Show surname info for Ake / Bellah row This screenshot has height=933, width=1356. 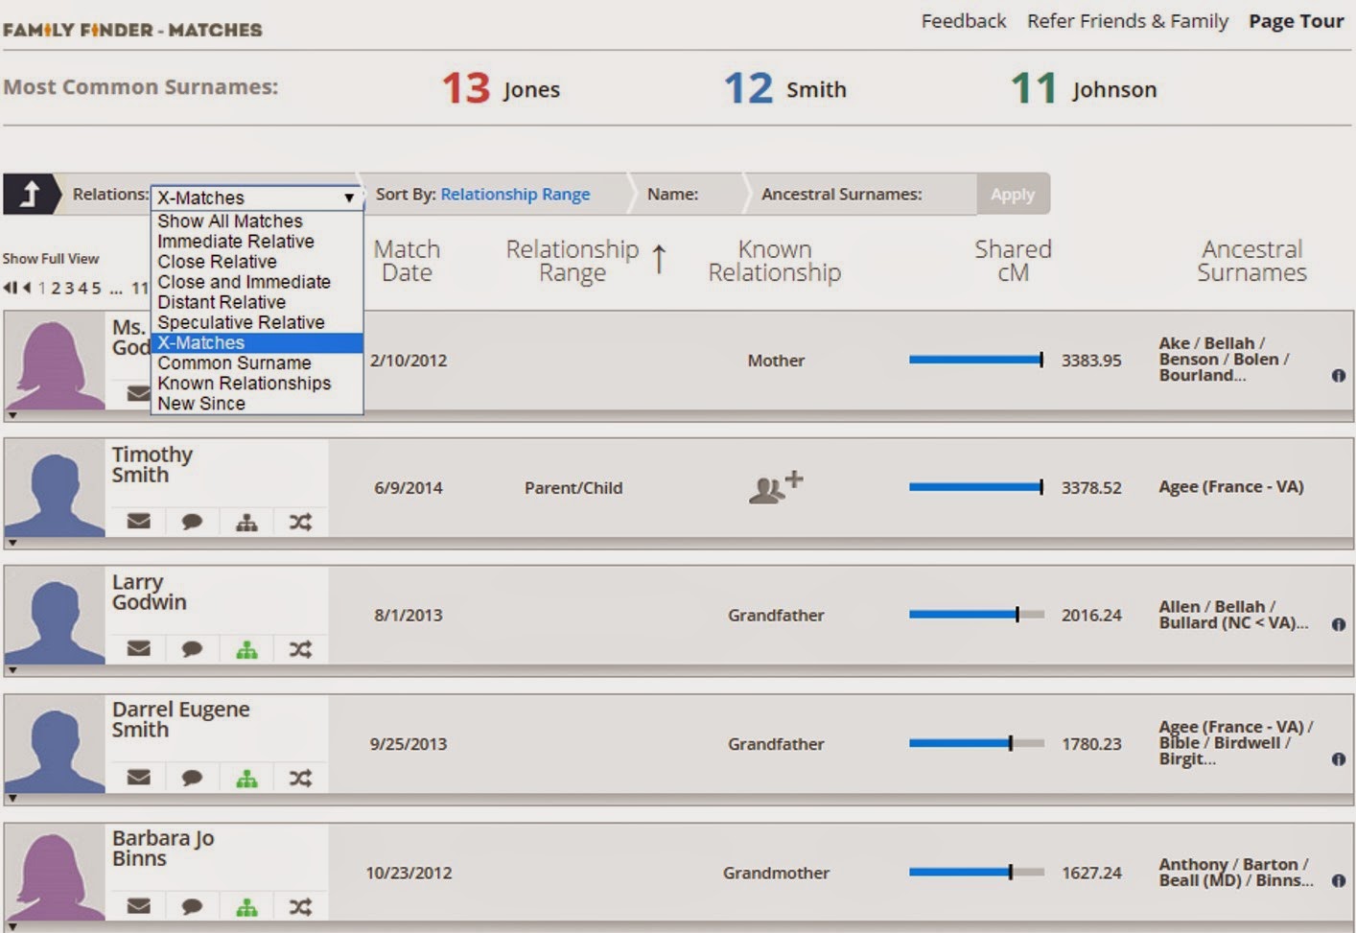(1339, 376)
